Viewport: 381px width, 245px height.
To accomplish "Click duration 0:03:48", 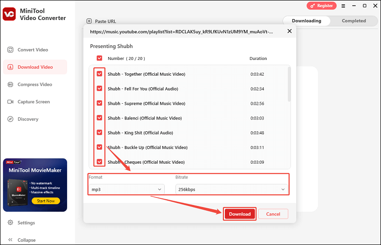I will (x=257, y=133).
